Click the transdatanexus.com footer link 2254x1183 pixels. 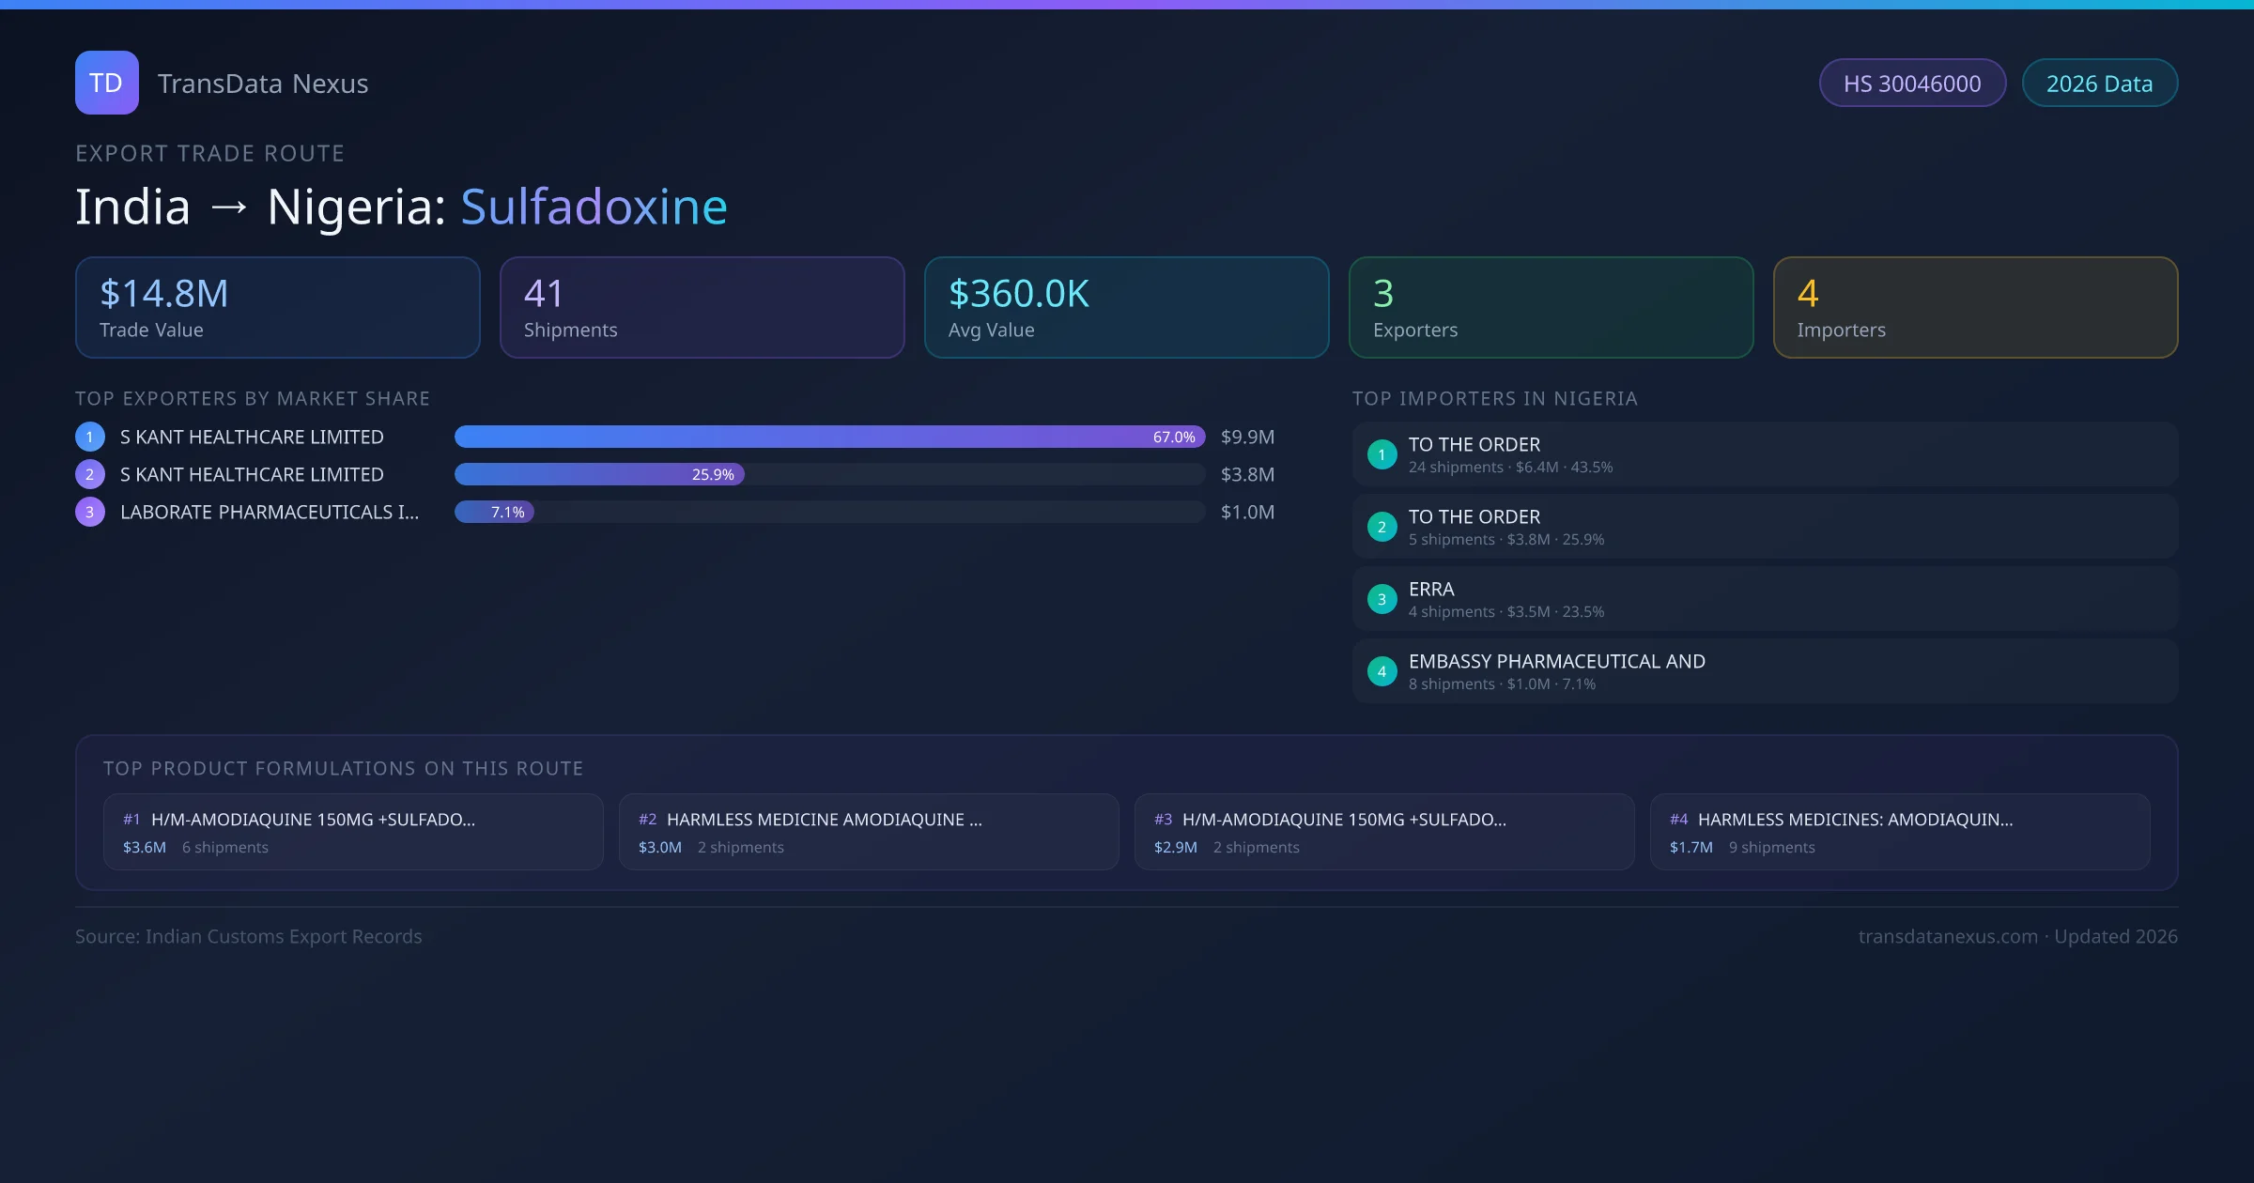(1947, 936)
